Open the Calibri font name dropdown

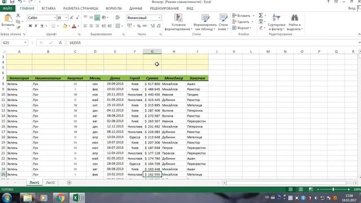click(55, 17)
